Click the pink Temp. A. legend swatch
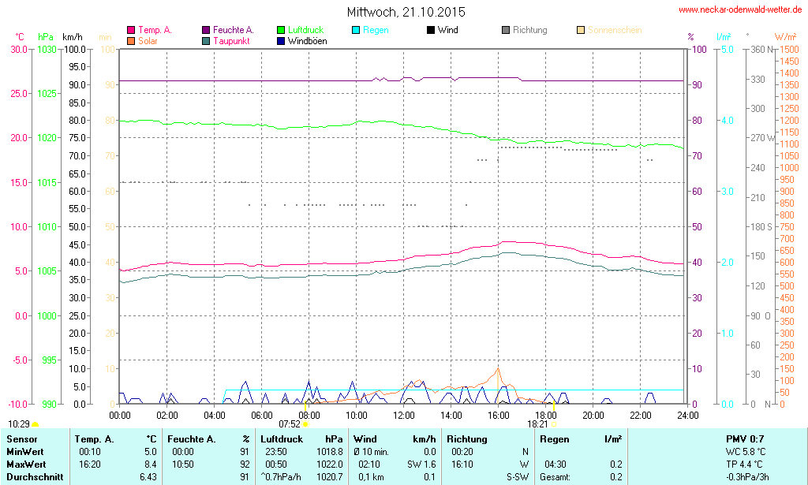808x485 pixels. (x=131, y=31)
